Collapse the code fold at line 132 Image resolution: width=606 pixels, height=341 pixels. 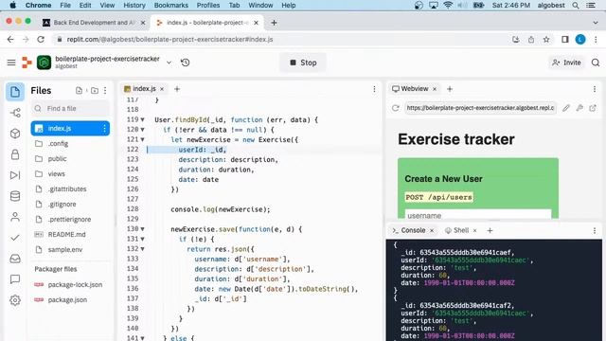click(143, 249)
